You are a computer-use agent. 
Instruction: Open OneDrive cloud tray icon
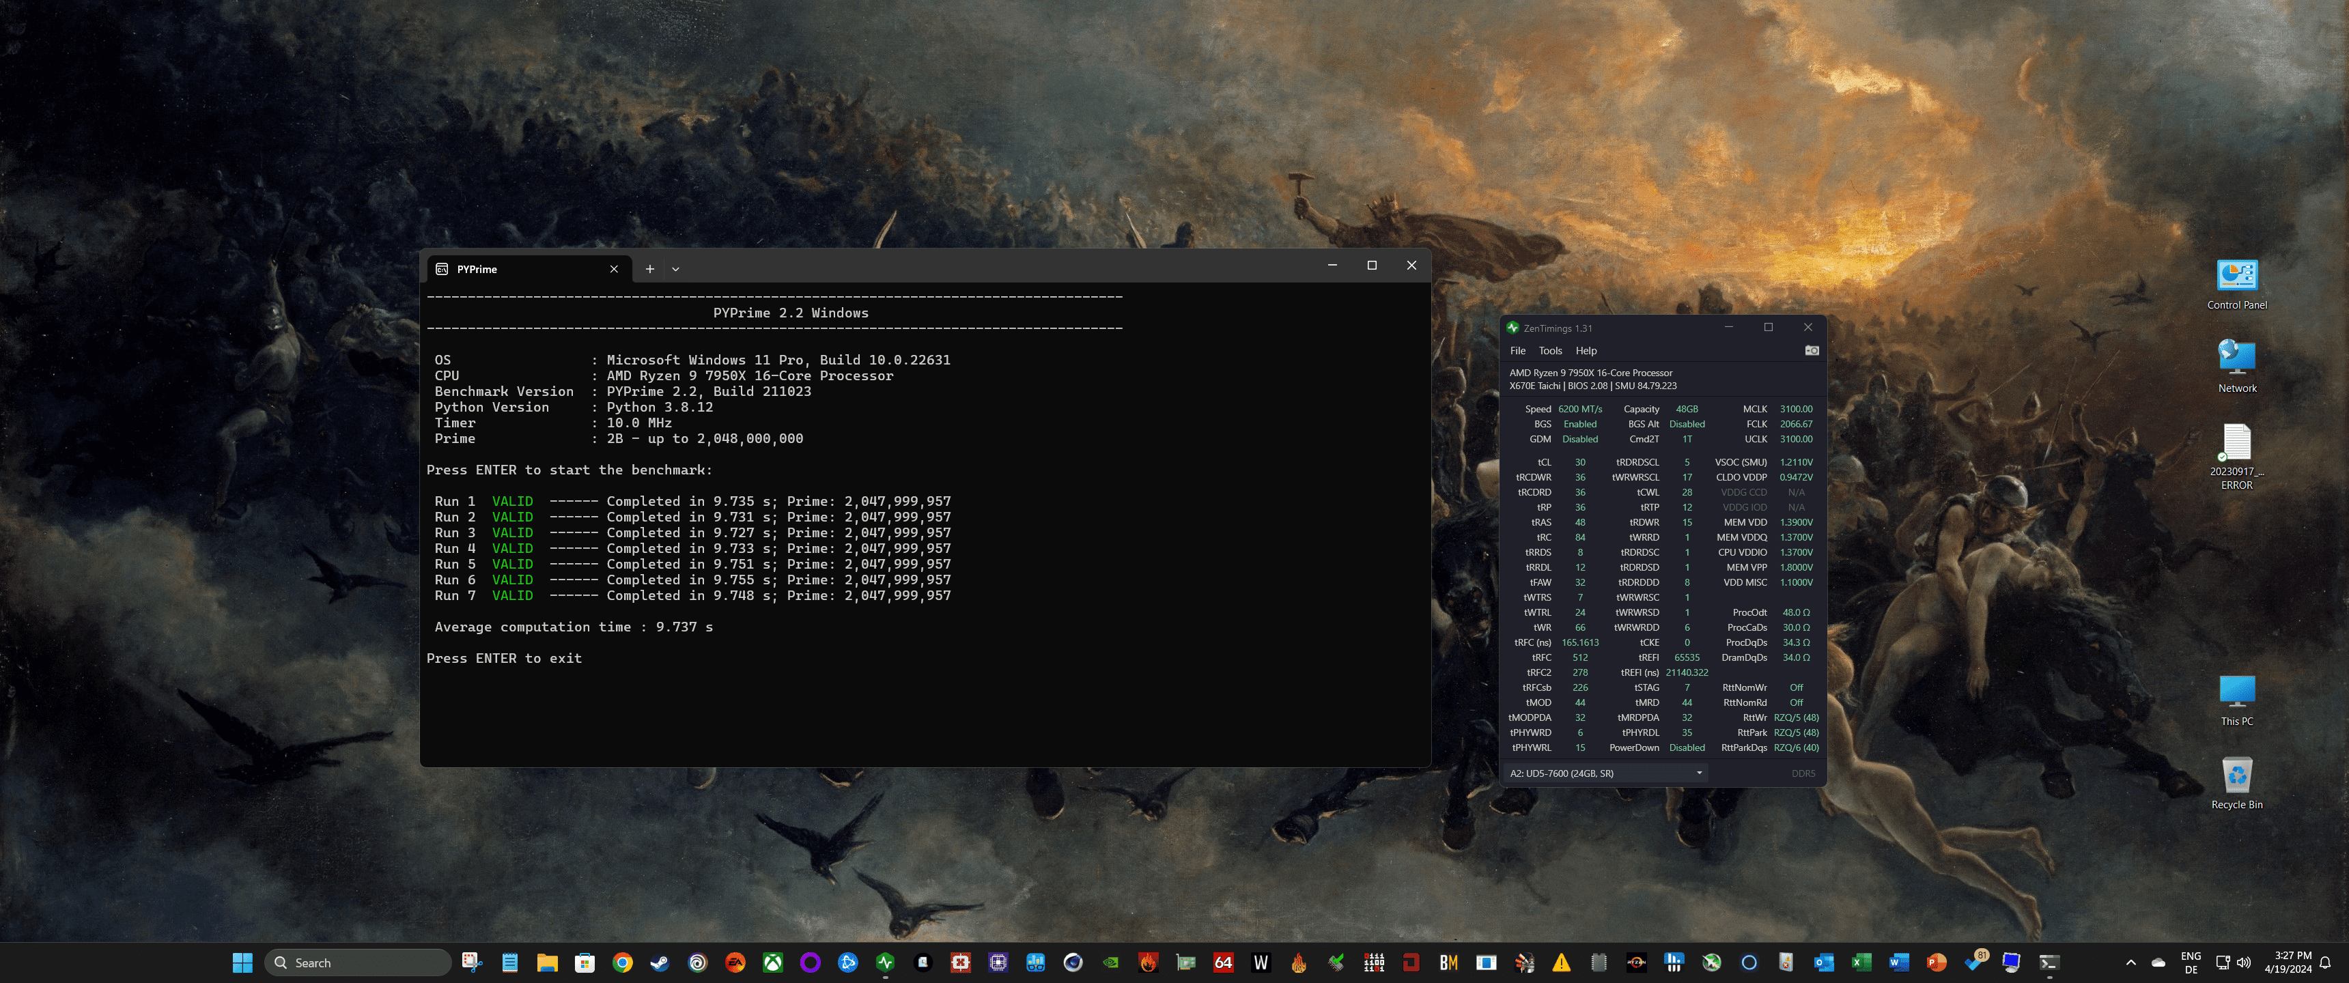[x=2158, y=962]
